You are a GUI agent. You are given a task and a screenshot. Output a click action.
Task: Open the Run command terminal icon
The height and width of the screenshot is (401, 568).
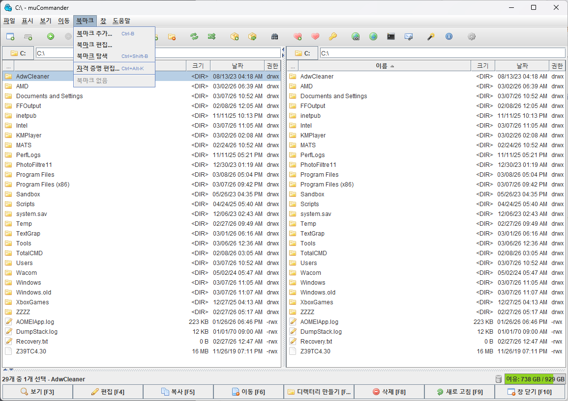pos(391,36)
